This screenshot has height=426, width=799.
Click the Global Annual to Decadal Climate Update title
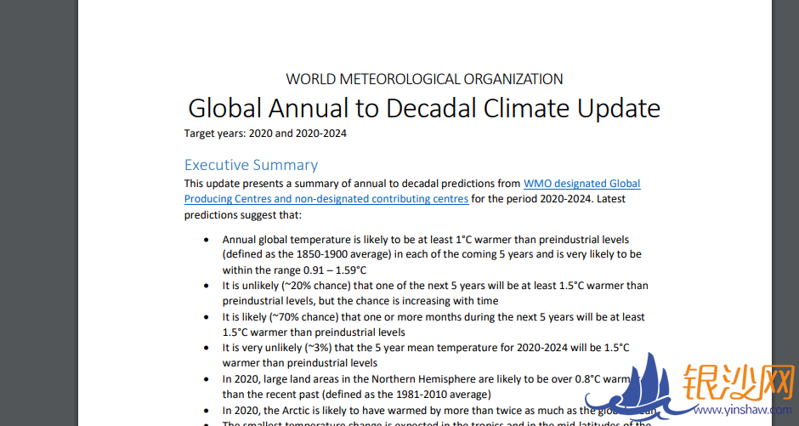tap(423, 108)
